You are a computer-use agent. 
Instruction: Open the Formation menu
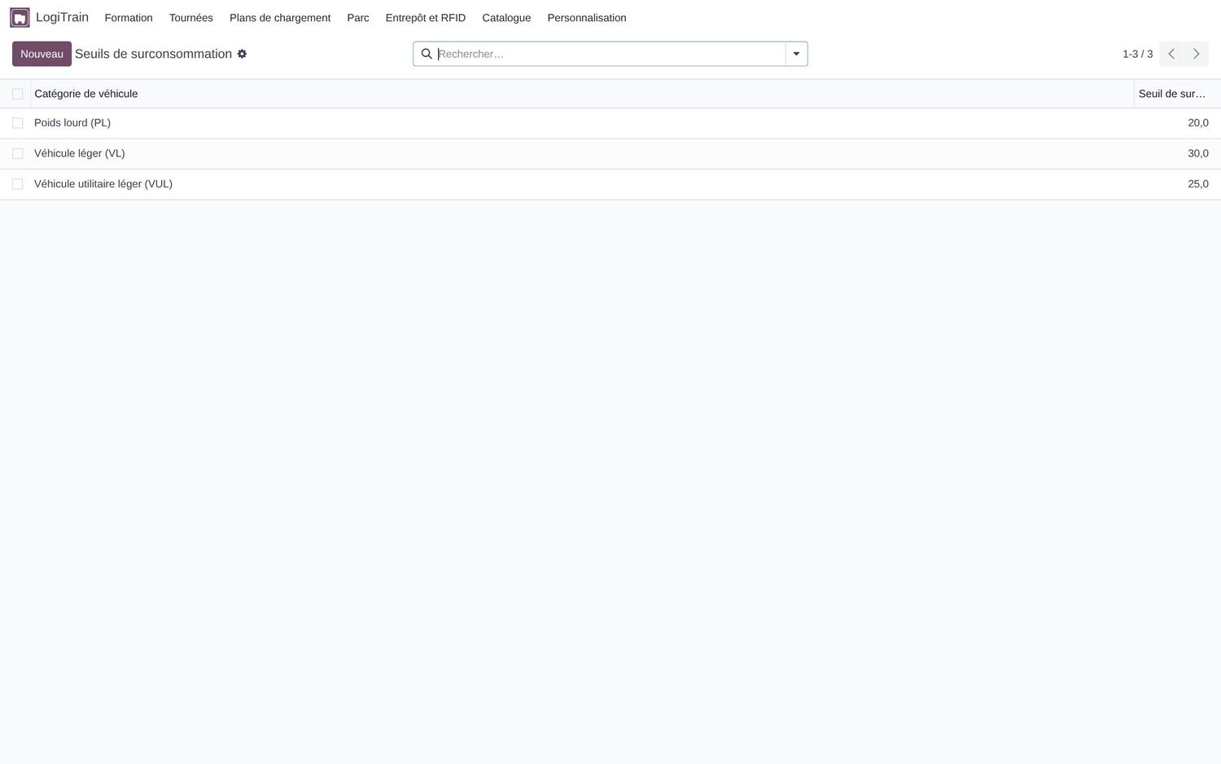point(129,18)
